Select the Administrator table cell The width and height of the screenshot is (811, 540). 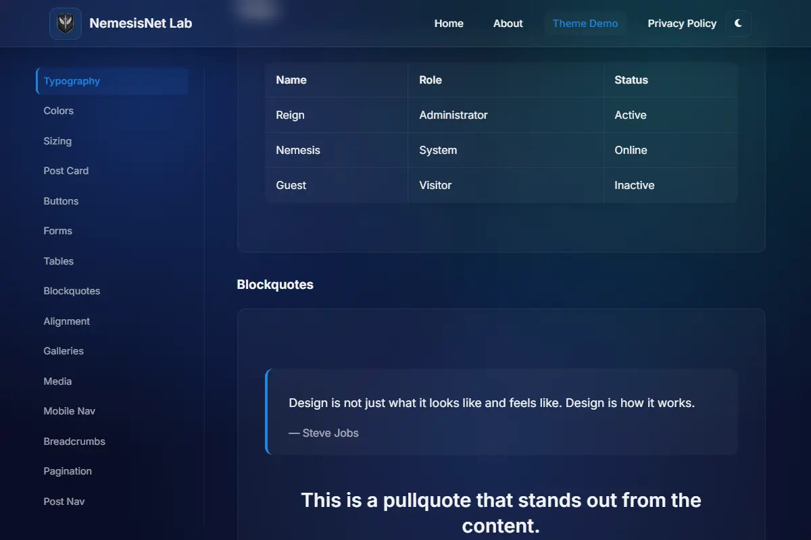point(506,115)
